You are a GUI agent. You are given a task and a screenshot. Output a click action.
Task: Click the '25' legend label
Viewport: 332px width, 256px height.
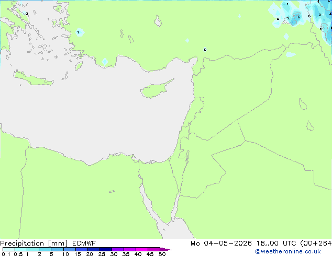click(x=102, y=254)
